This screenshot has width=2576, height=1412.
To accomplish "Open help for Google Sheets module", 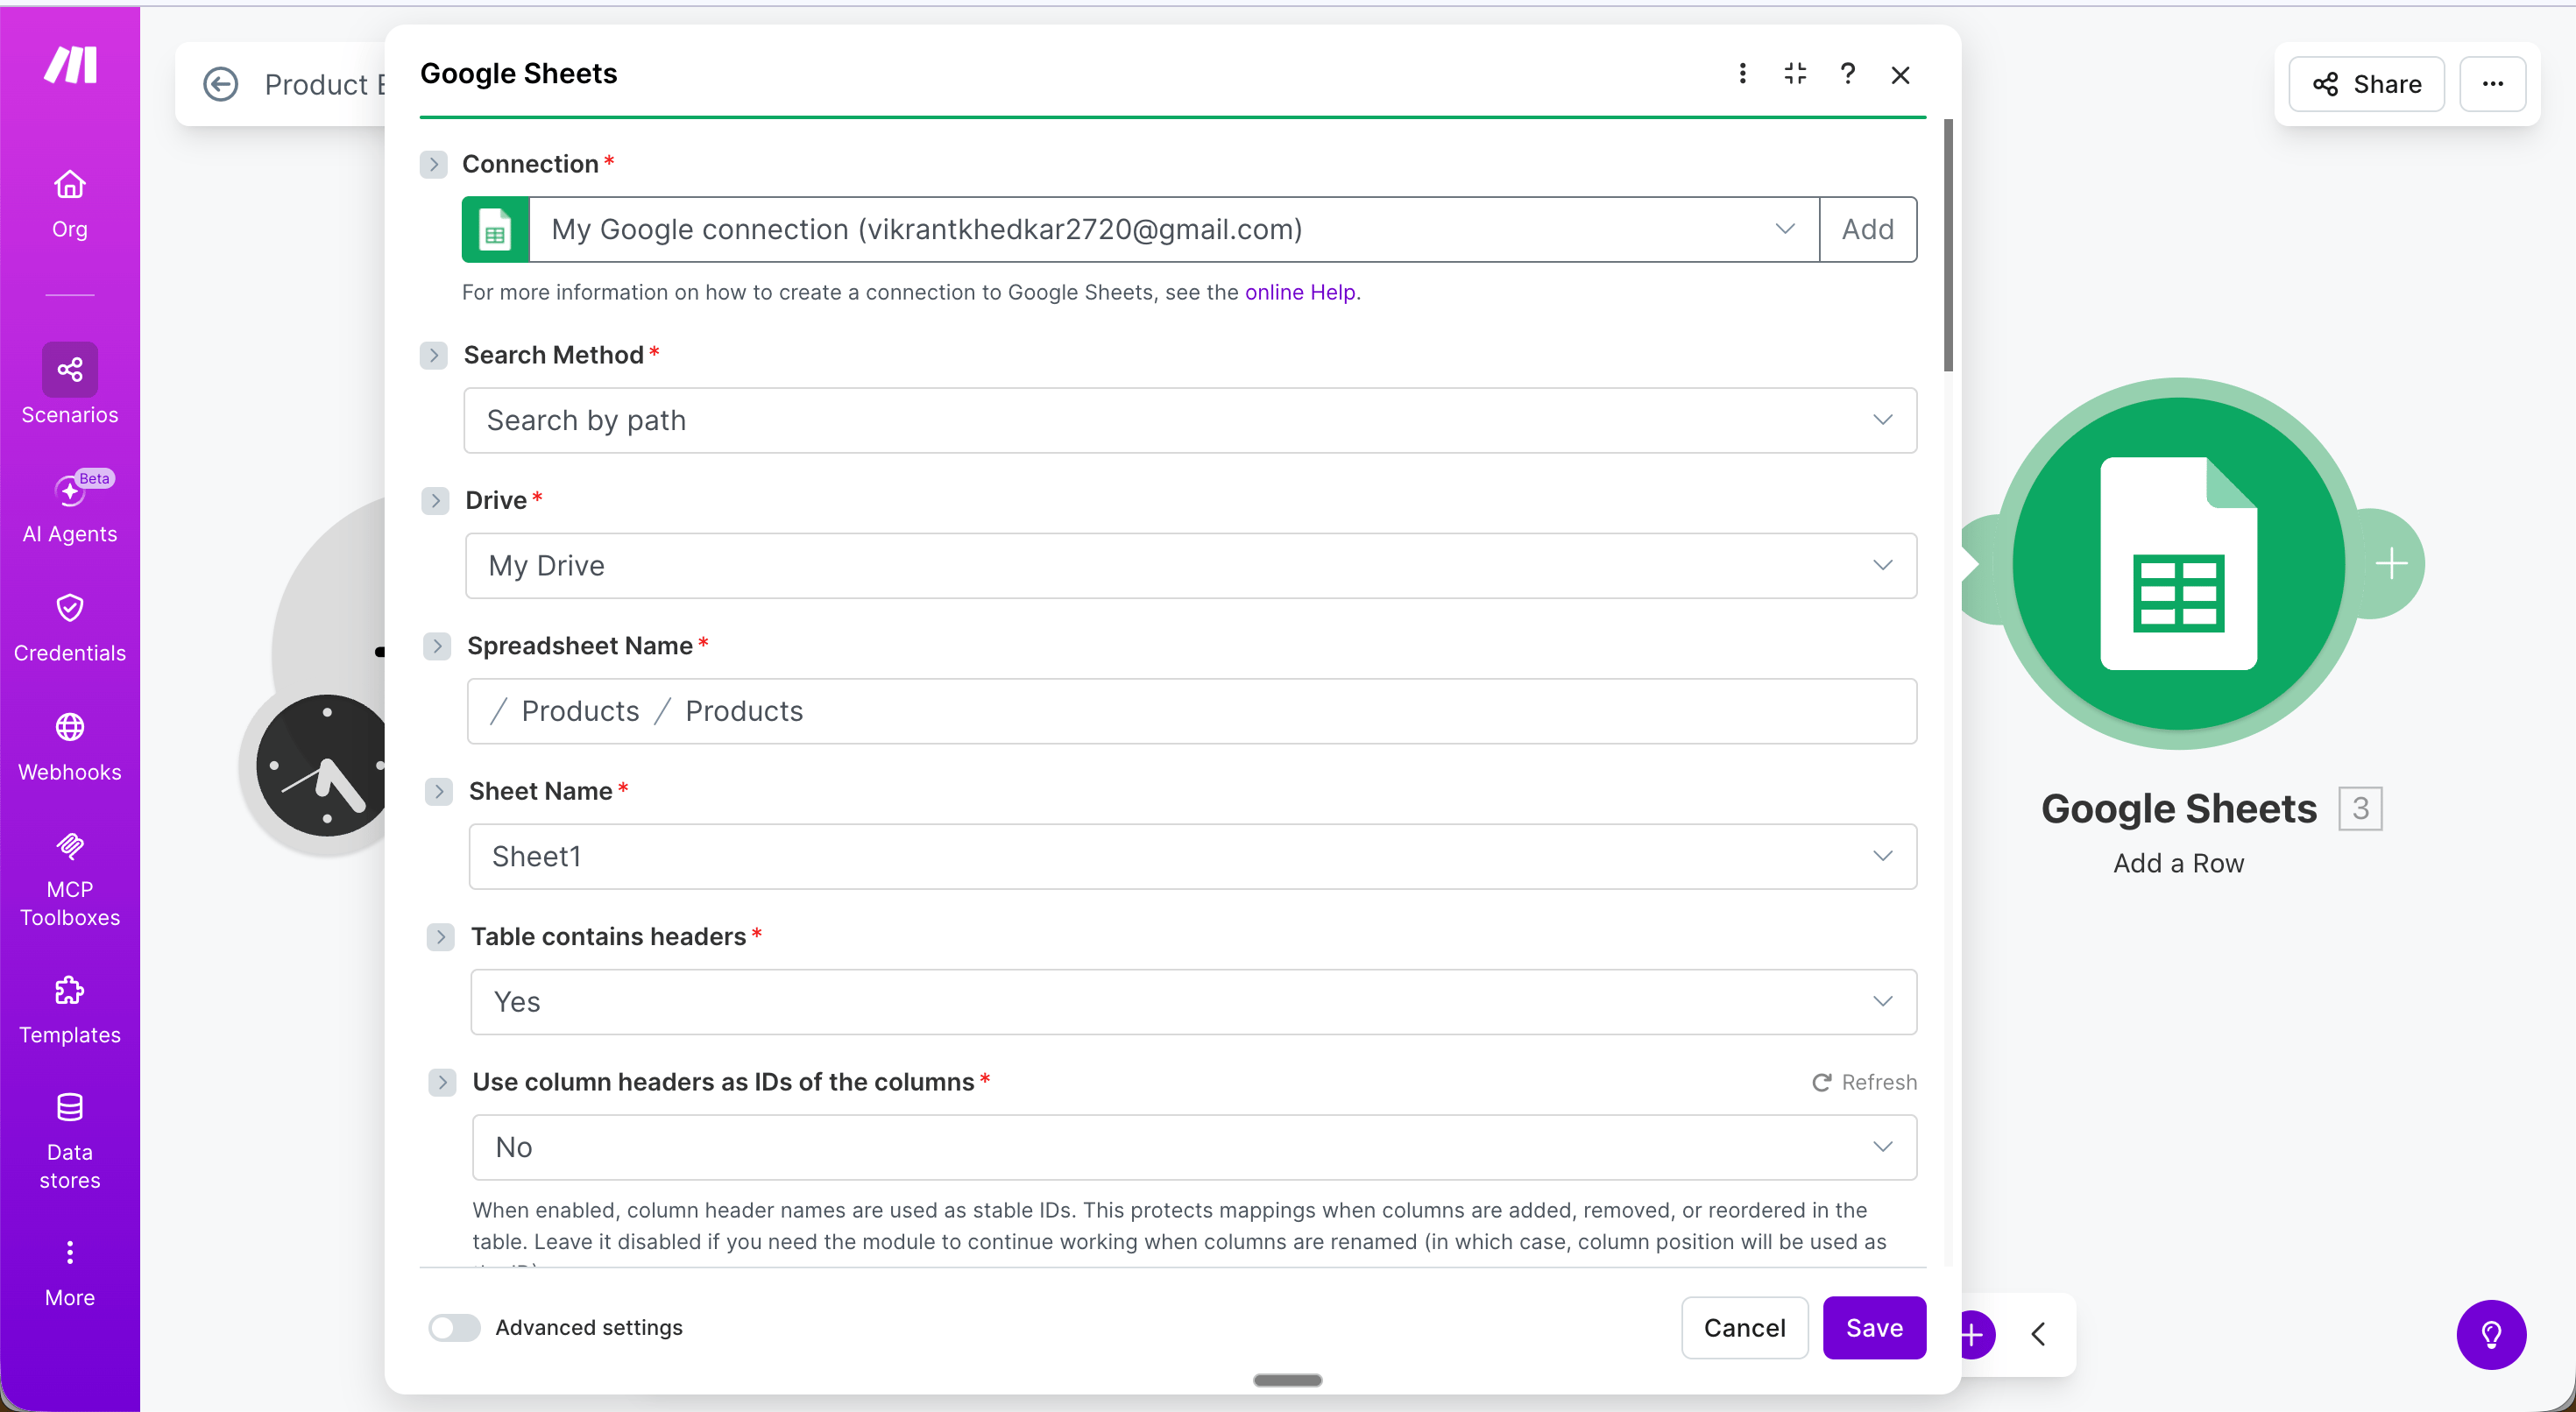I will [1848, 74].
